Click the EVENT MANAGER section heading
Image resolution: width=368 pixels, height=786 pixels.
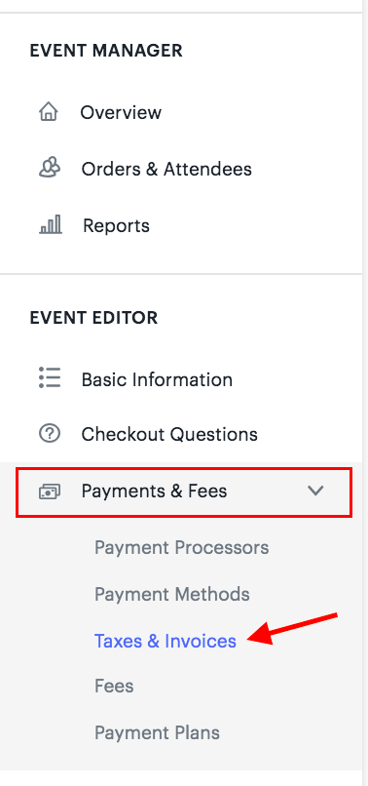[x=106, y=51]
